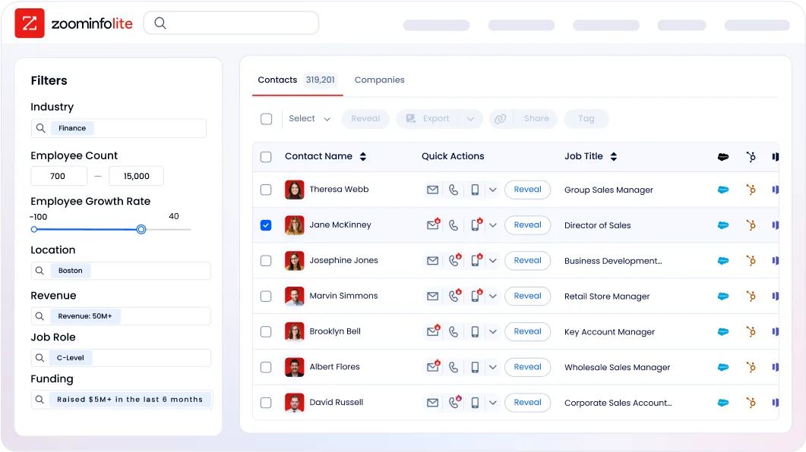Click the global search bar at the top

click(230, 24)
